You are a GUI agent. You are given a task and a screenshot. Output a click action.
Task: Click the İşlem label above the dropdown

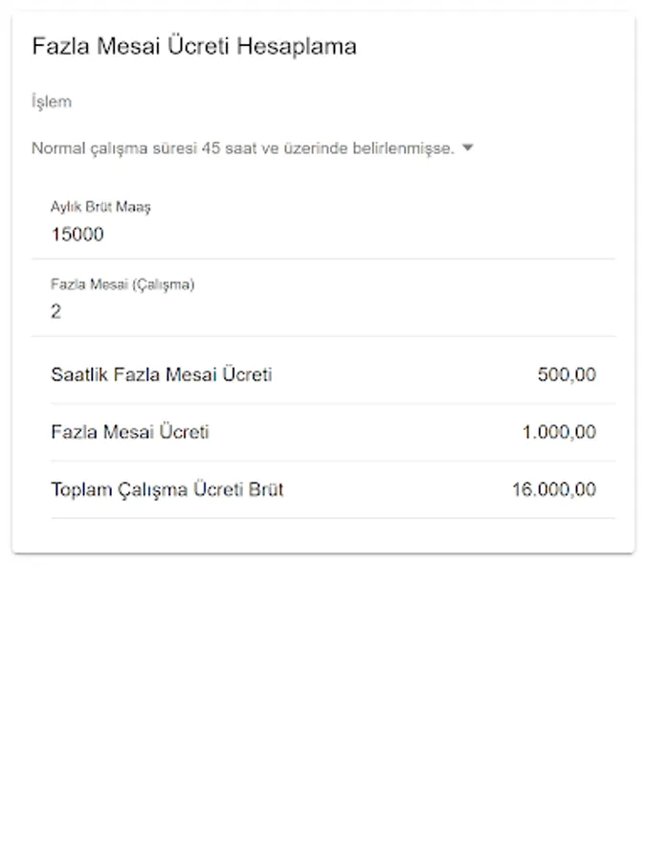52,102
